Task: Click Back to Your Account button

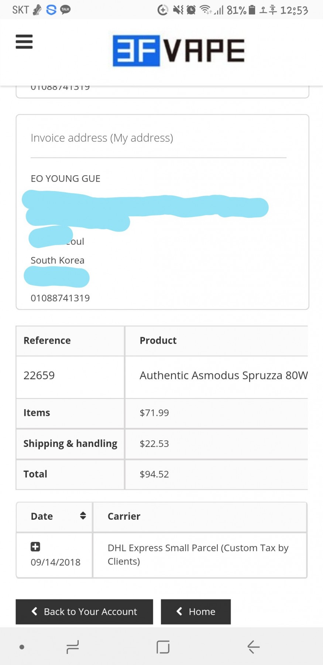Action: (84, 612)
